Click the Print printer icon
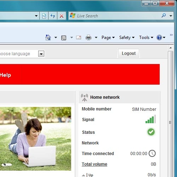Screen dimensions: 177x177 (88, 38)
